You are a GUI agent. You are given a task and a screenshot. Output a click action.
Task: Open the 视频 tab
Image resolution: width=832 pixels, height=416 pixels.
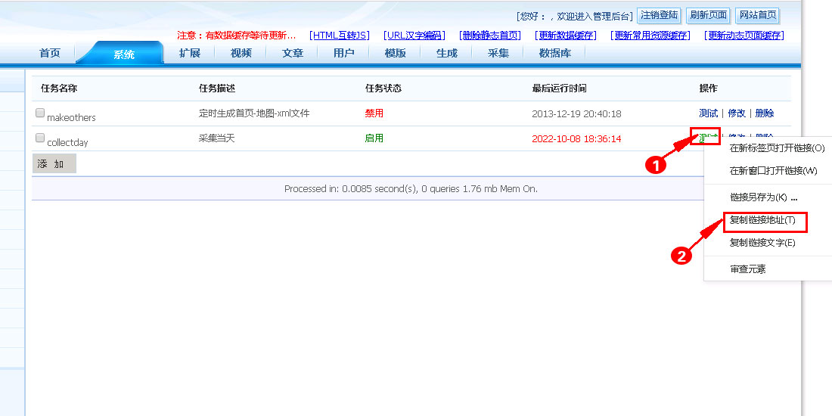point(241,53)
